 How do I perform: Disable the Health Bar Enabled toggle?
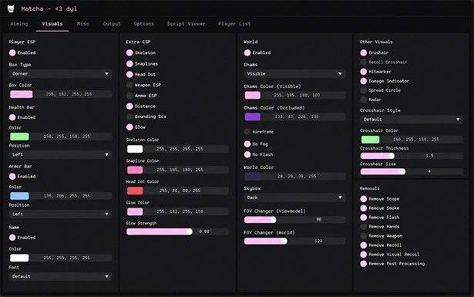tap(12, 117)
